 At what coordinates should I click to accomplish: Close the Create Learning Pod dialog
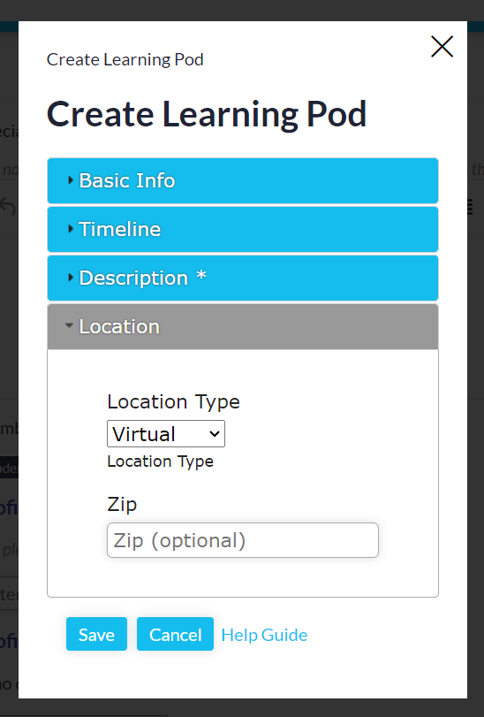tap(442, 47)
